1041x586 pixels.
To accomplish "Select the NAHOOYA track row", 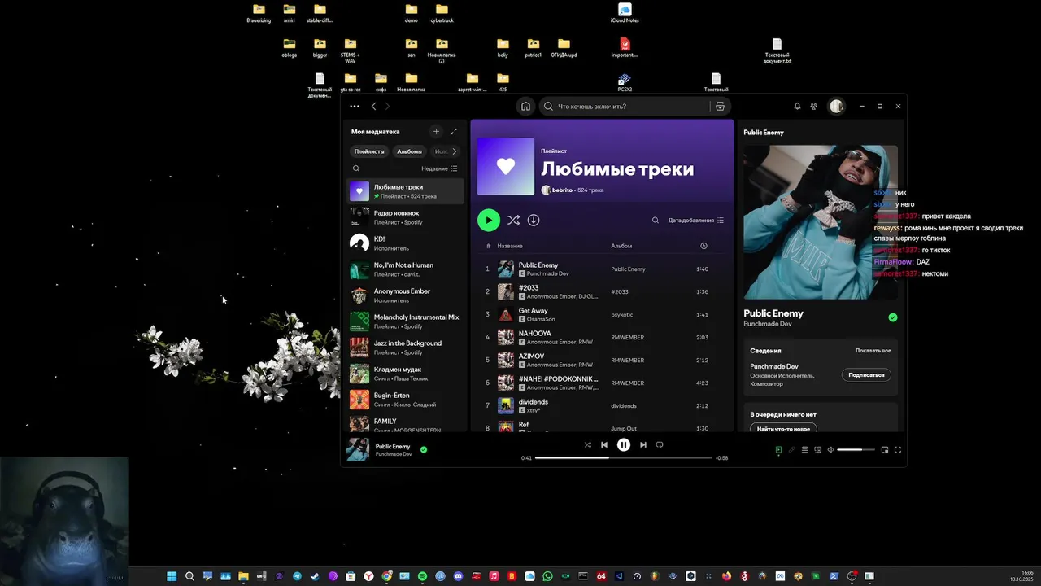I will point(602,337).
